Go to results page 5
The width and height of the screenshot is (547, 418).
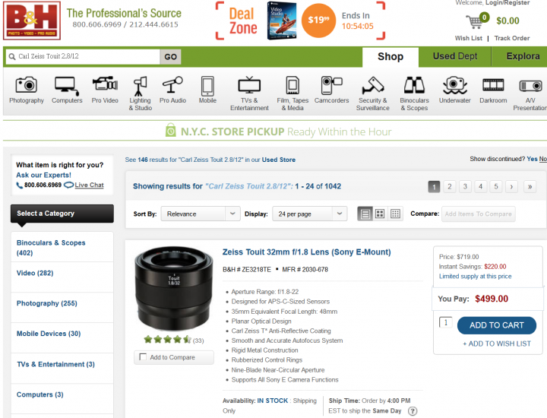495,187
